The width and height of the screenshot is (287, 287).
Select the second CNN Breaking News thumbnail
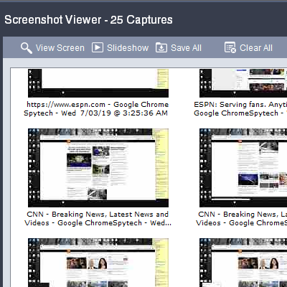pos(243,168)
